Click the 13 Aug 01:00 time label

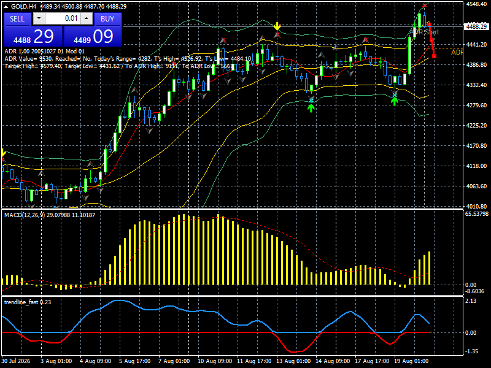tap(293, 361)
